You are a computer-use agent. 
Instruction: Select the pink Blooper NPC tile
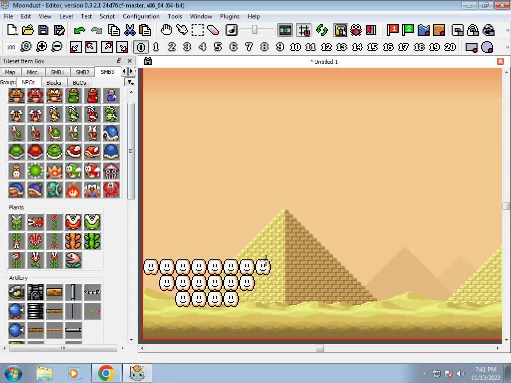click(111, 171)
